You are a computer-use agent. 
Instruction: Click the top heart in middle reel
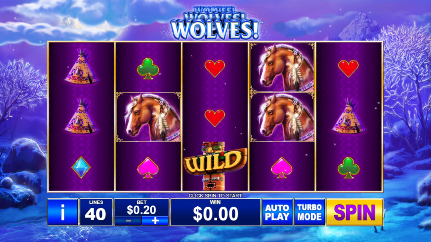[x=215, y=68]
